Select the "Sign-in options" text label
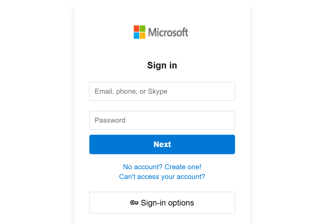Screen dimensions: 321x224 (167, 203)
